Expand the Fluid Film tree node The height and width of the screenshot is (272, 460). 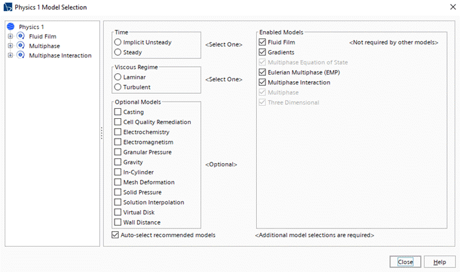tap(11, 36)
